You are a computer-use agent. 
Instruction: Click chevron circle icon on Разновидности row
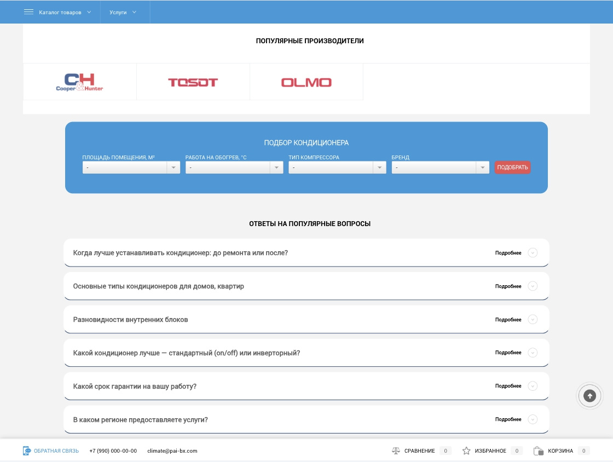pos(533,319)
